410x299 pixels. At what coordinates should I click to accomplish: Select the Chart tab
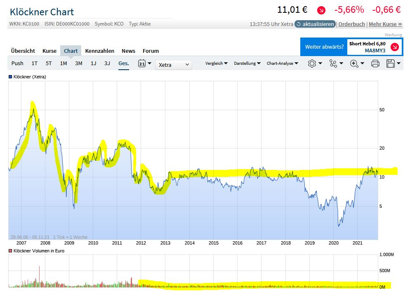pos(71,51)
